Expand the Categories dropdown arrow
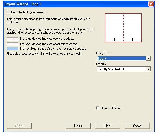 coord(148,58)
